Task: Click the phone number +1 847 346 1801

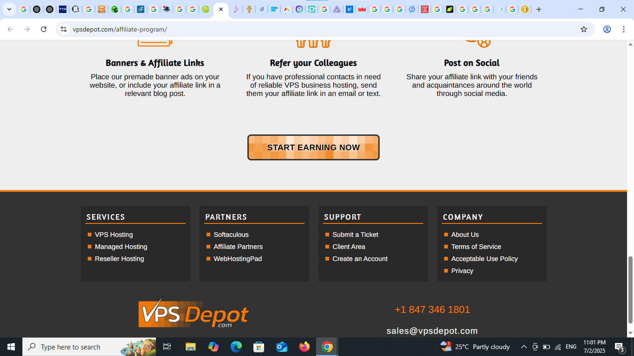Action: point(432,310)
